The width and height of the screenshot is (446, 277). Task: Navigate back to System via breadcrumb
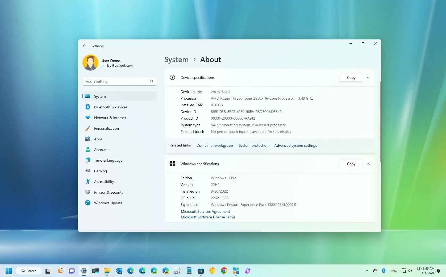176,59
